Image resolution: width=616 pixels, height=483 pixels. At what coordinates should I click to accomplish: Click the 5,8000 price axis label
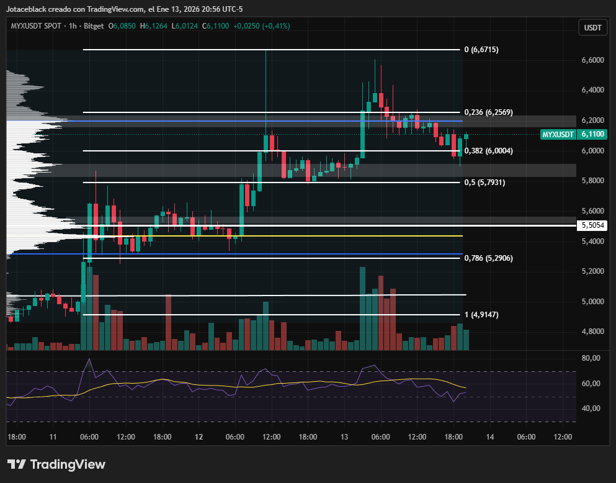pyautogui.click(x=593, y=181)
